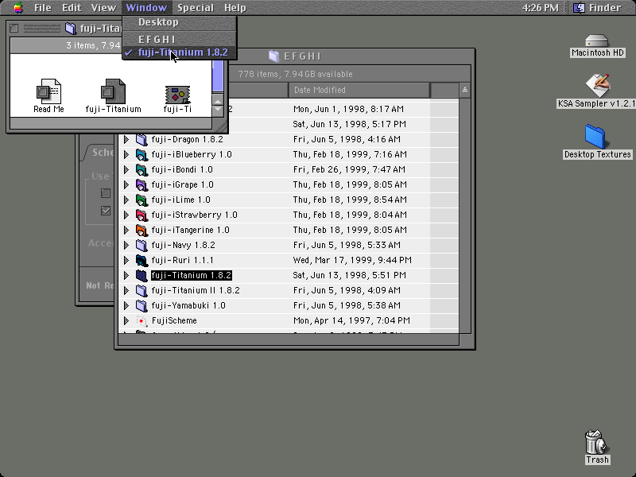
Task: Expand the fuji-Dragon 1.8.2 folder
Action: pyautogui.click(x=126, y=140)
